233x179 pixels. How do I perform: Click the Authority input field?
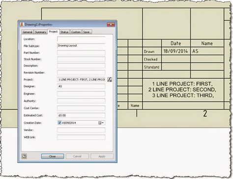tap(81, 101)
